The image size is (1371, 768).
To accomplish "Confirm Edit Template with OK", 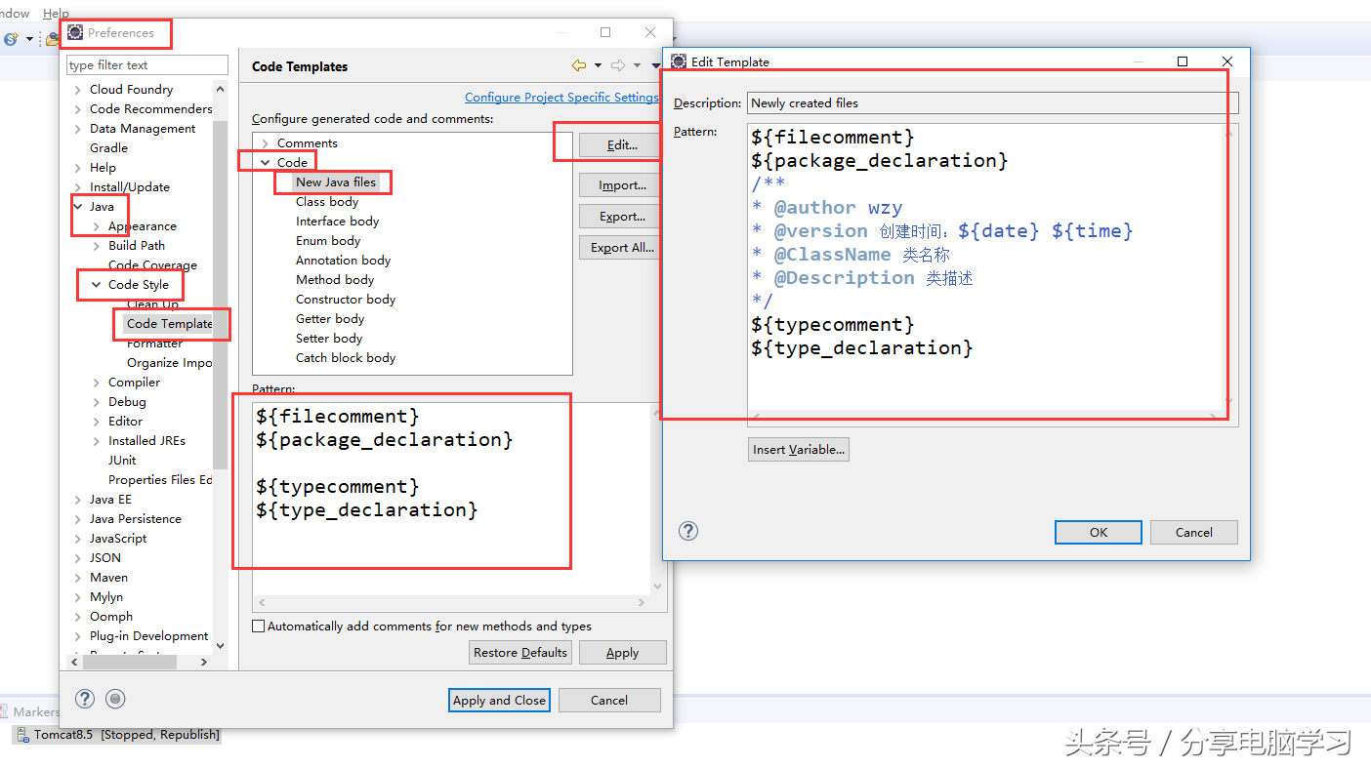I will pos(1099,532).
